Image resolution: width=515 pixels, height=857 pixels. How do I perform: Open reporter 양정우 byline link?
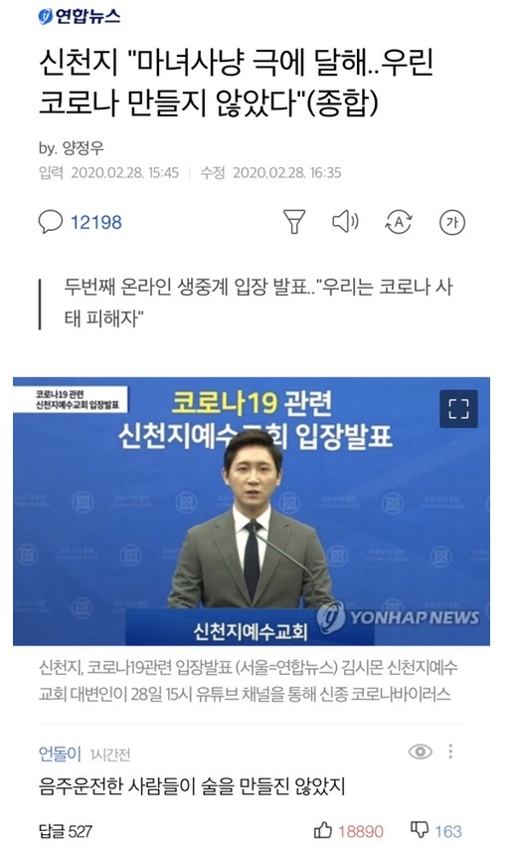[x=83, y=148]
